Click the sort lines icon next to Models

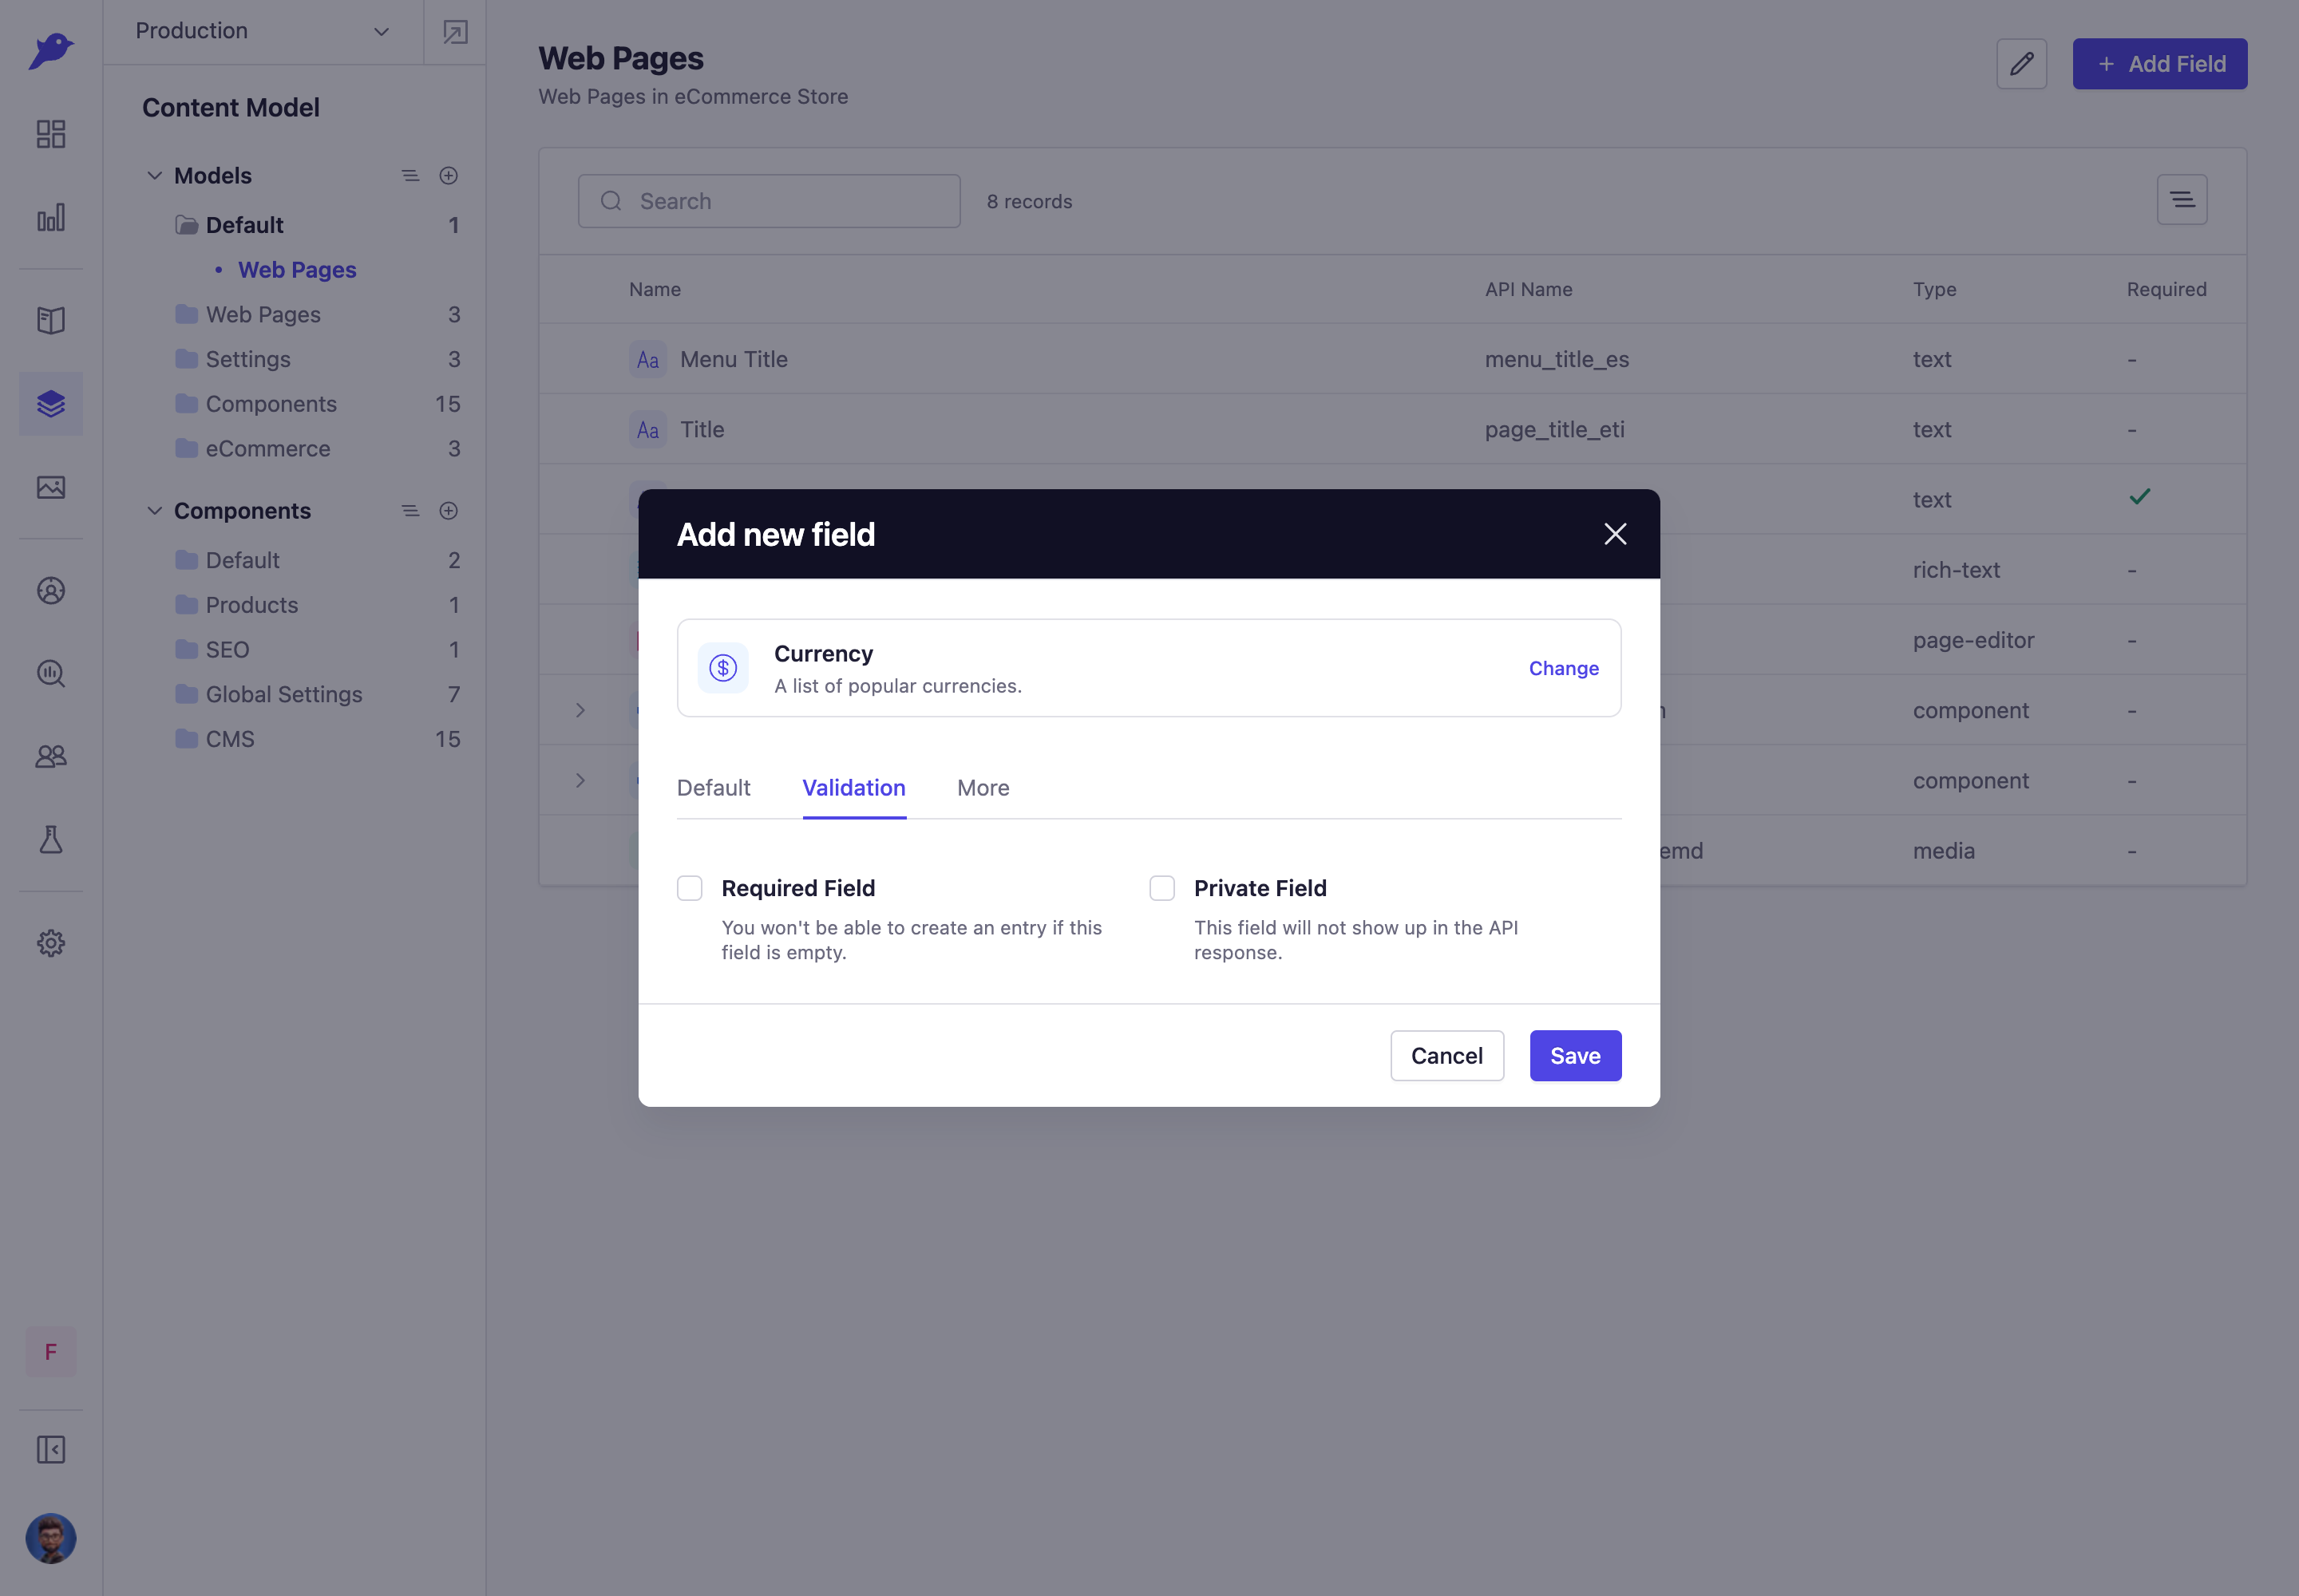410,175
